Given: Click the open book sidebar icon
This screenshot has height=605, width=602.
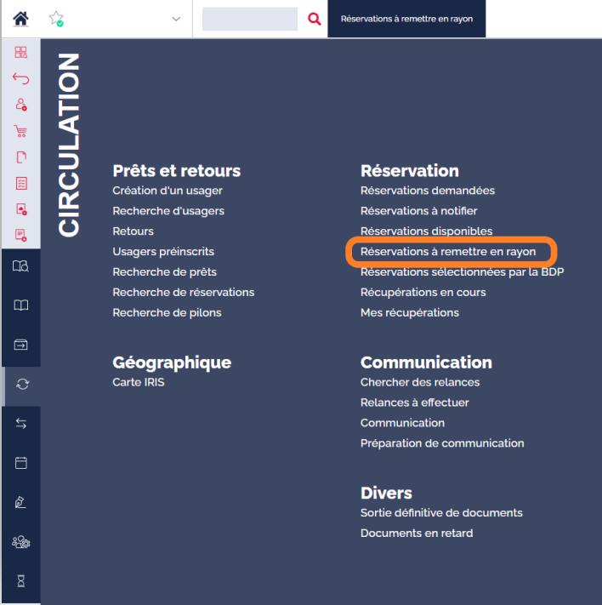Looking at the screenshot, I should click(20, 305).
